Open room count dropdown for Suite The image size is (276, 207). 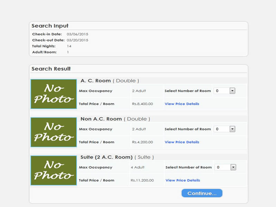[226, 167]
